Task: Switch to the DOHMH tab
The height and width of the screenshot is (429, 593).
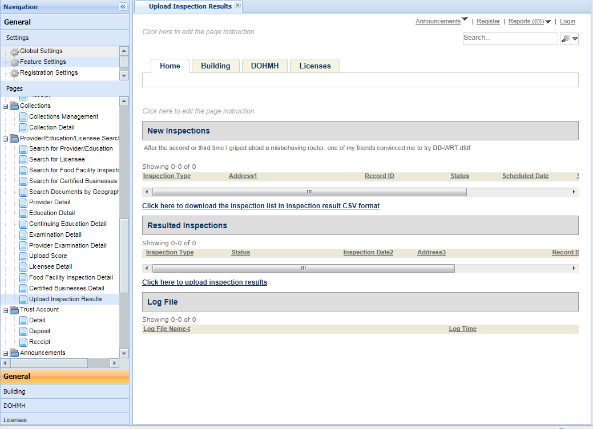Action: click(x=265, y=66)
